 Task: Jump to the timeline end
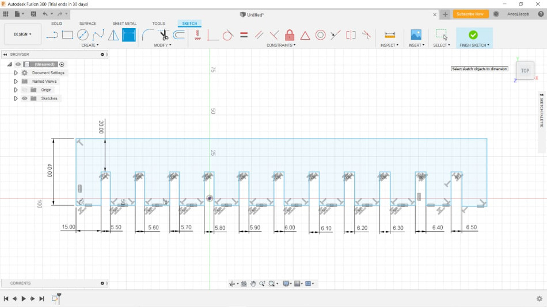pos(41,298)
